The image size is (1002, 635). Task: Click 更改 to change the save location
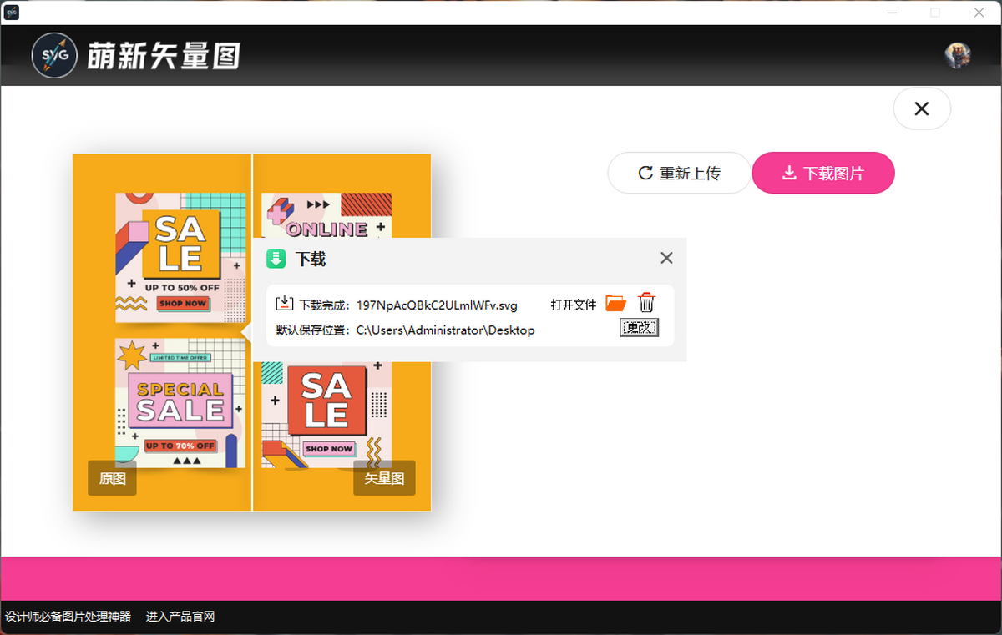coord(639,328)
